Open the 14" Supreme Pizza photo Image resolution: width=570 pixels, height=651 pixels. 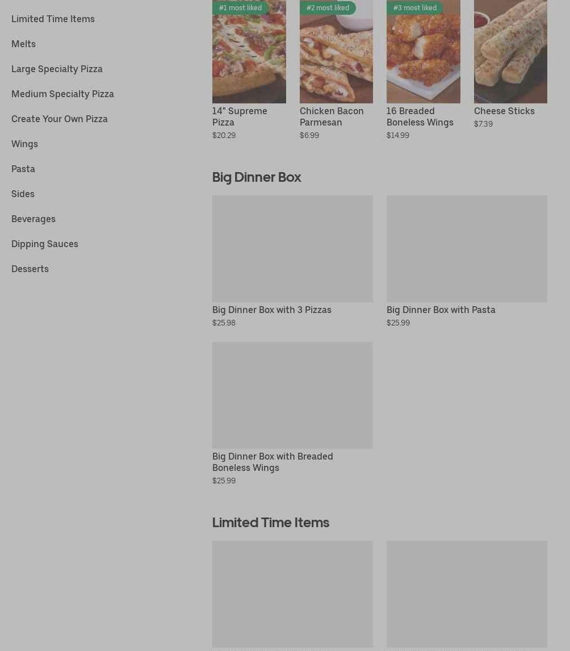coord(249,52)
